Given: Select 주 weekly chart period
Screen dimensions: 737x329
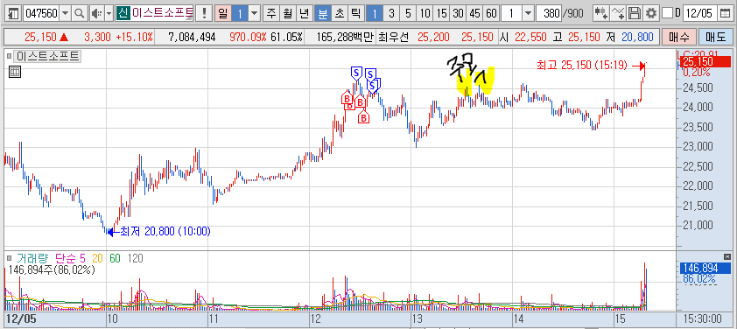Looking at the screenshot, I should pos(271,13).
